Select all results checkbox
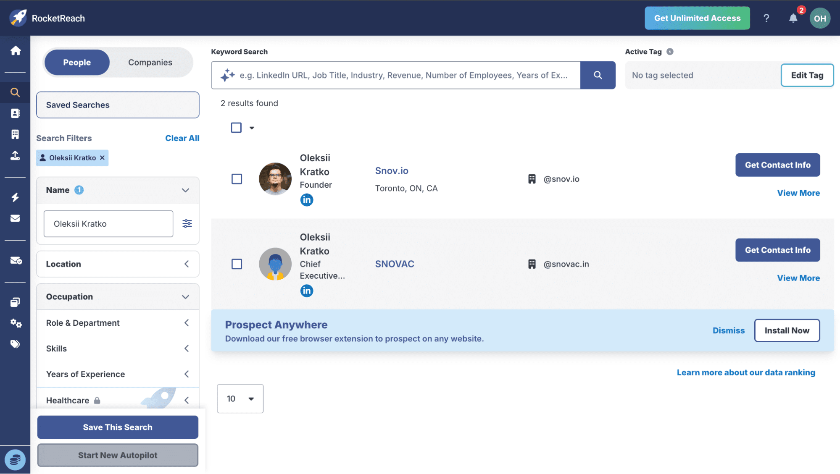 tap(236, 128)
